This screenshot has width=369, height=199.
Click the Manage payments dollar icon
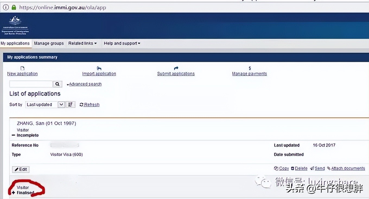click(x=250, y=68)
